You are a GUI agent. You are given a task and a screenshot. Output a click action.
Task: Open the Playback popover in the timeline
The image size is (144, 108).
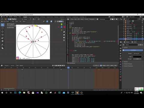[7, 65]
